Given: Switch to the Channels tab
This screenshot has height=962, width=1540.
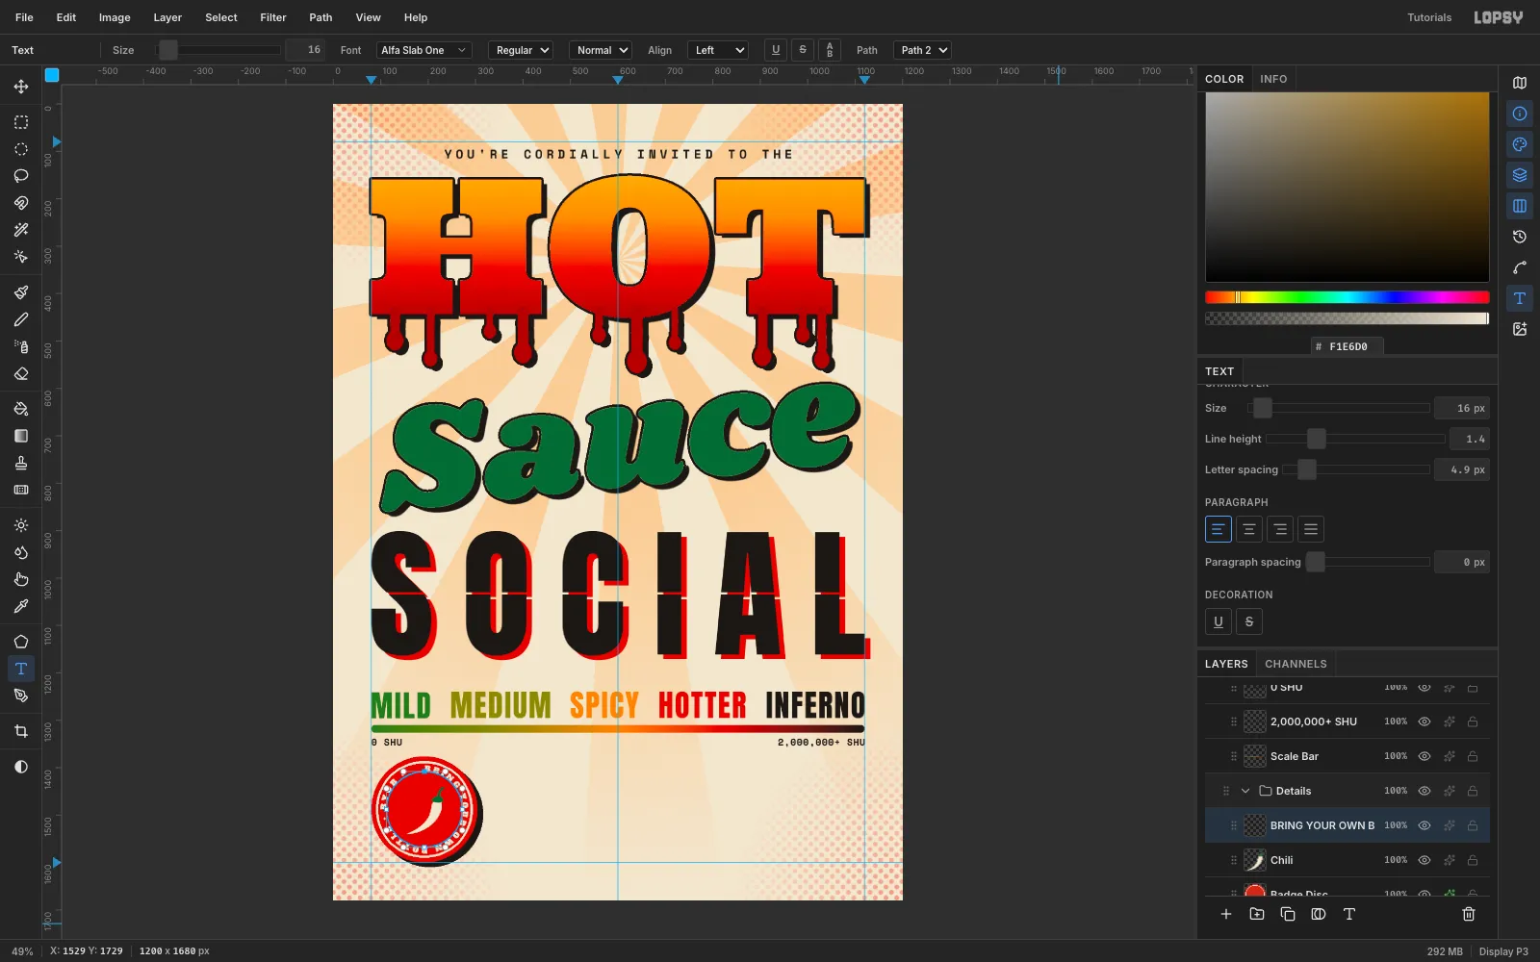Looking at the screenshot, I should tap(1296, 664).
